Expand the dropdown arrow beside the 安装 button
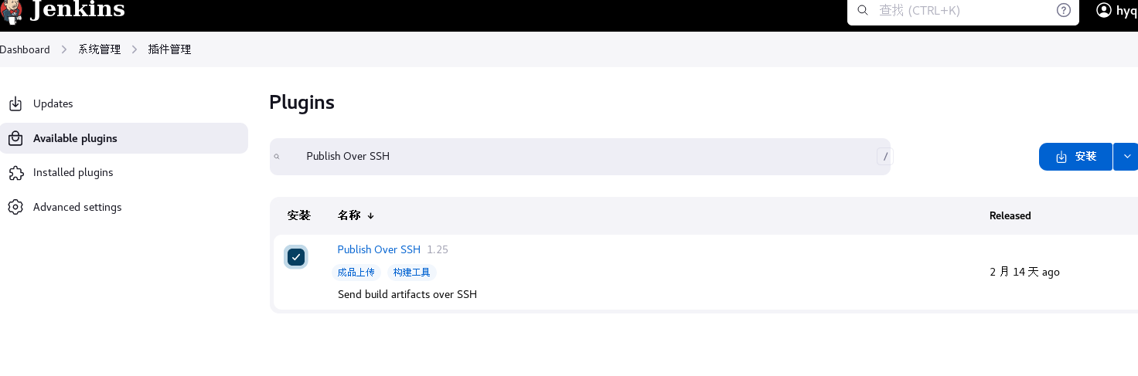 coord(1126,156)
